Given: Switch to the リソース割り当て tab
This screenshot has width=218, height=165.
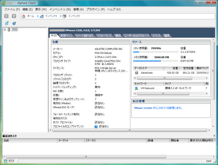Looking at the screenshot, I should [84, 36].
